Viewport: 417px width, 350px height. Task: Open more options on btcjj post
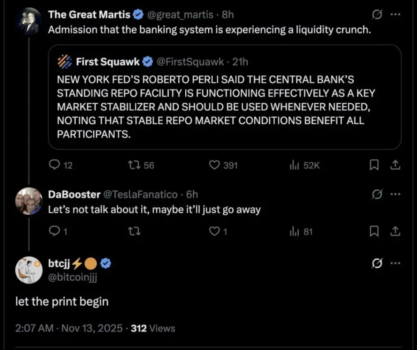pos(395,264)
